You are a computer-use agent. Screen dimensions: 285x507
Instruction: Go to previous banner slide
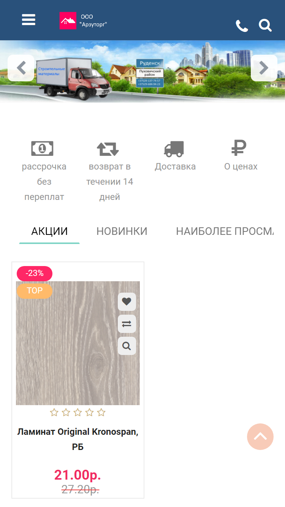point(21,68)
